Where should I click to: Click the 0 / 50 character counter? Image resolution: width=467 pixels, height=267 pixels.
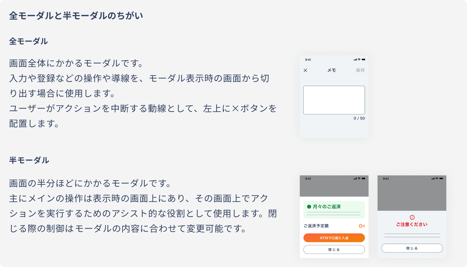coord(359,118)
